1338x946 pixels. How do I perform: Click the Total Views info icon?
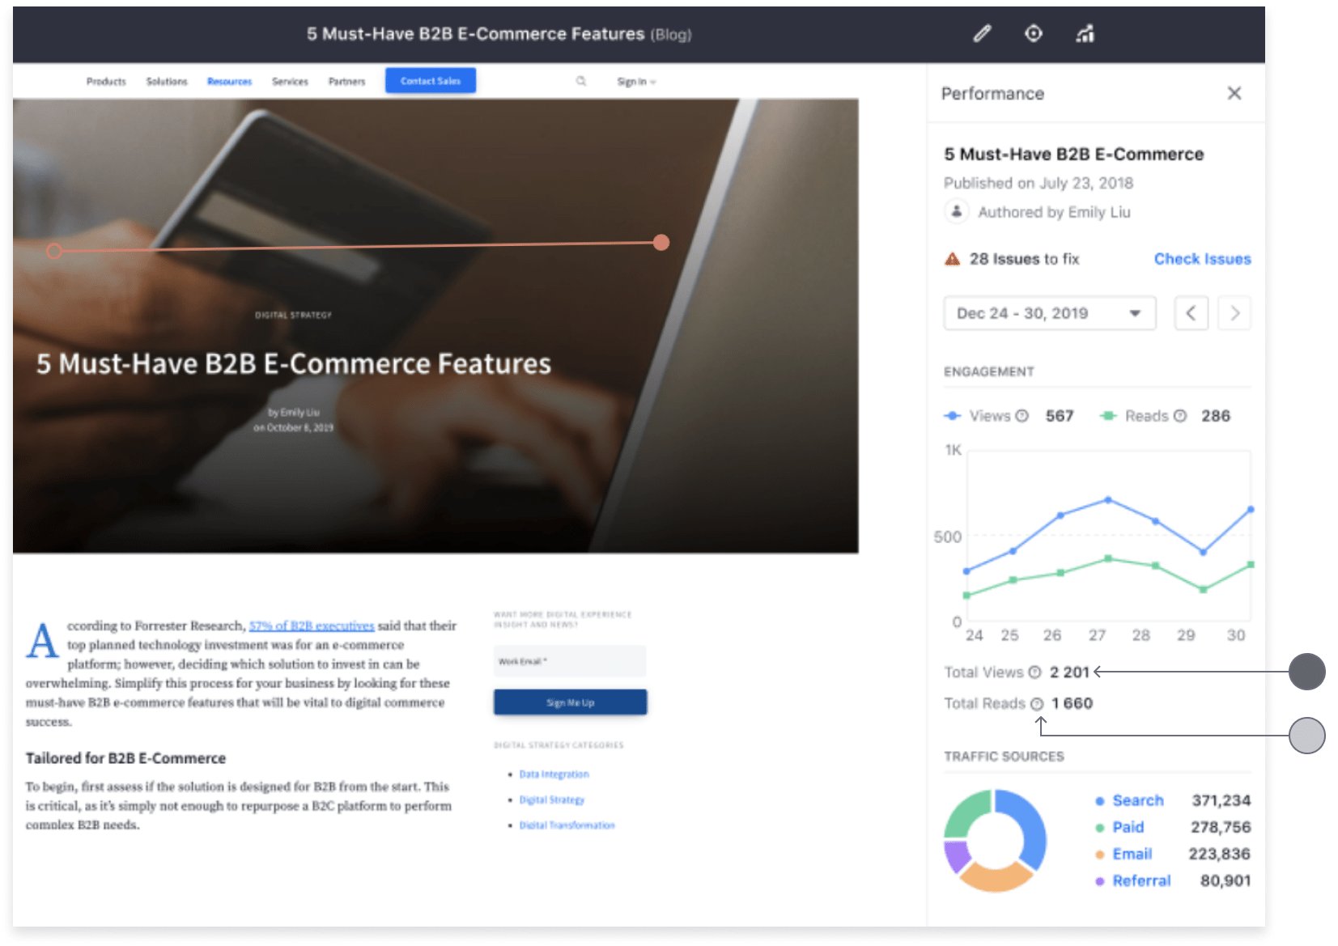pyautogui.click(x=1034, y=672)
